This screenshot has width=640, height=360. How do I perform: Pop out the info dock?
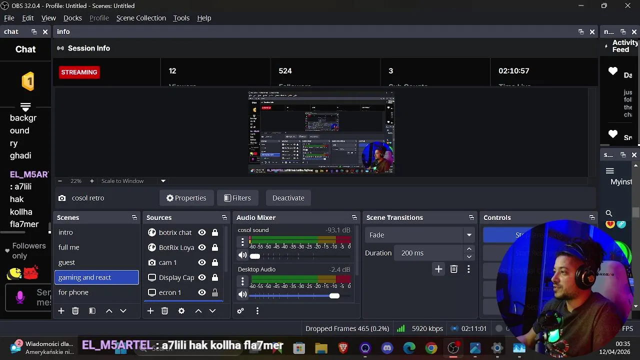[581, 31]
